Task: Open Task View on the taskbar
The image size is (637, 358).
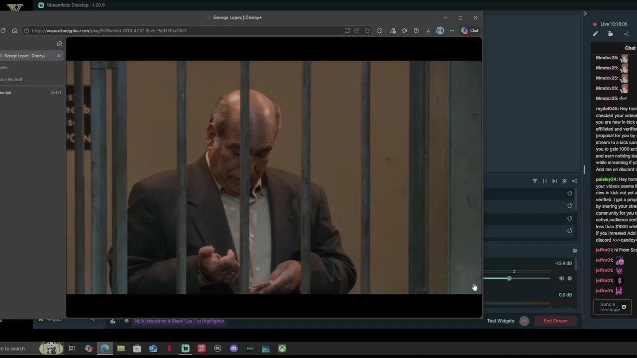Action: (72, 349)
